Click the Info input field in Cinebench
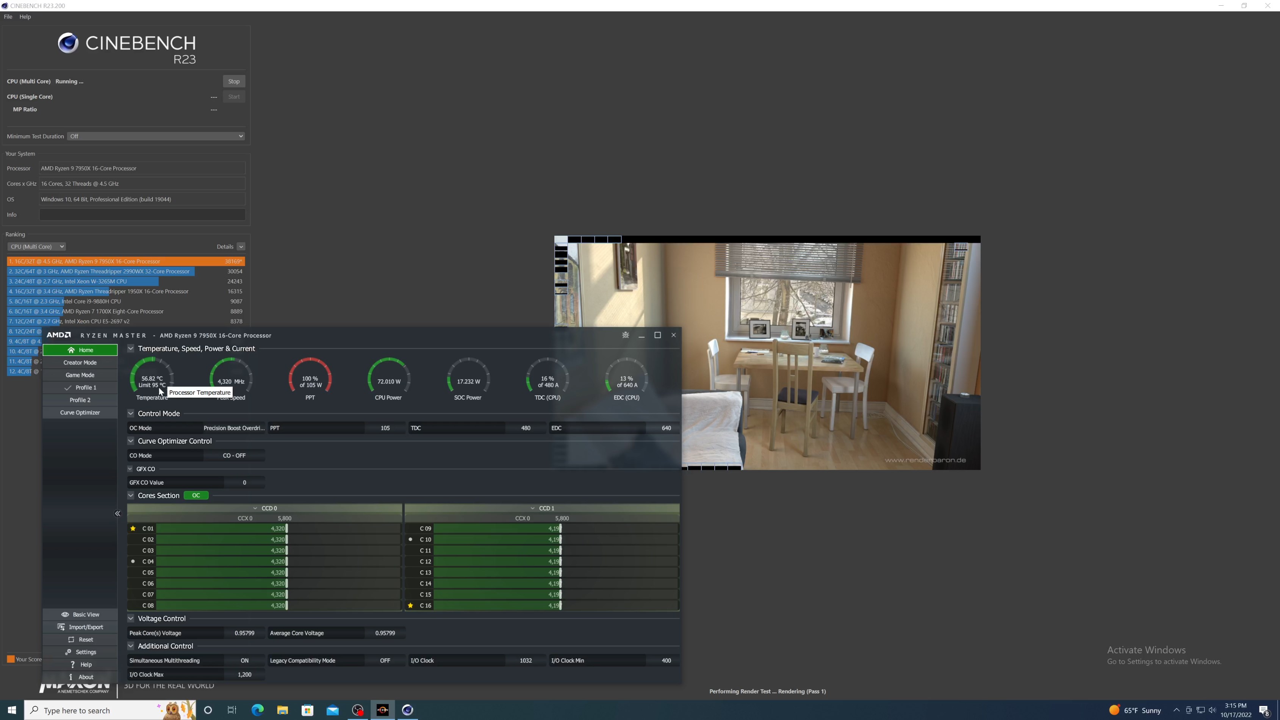Image resolution: width=1280 pixels, height=720 pixels. point(142,214)
